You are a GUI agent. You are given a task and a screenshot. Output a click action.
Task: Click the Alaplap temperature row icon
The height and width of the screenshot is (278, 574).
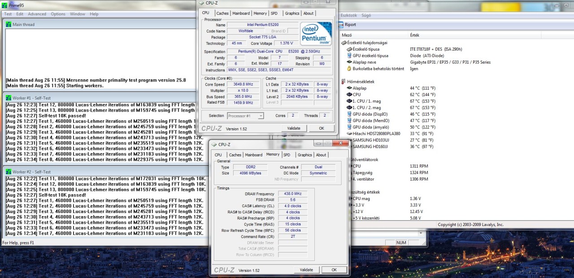(349, 88)
